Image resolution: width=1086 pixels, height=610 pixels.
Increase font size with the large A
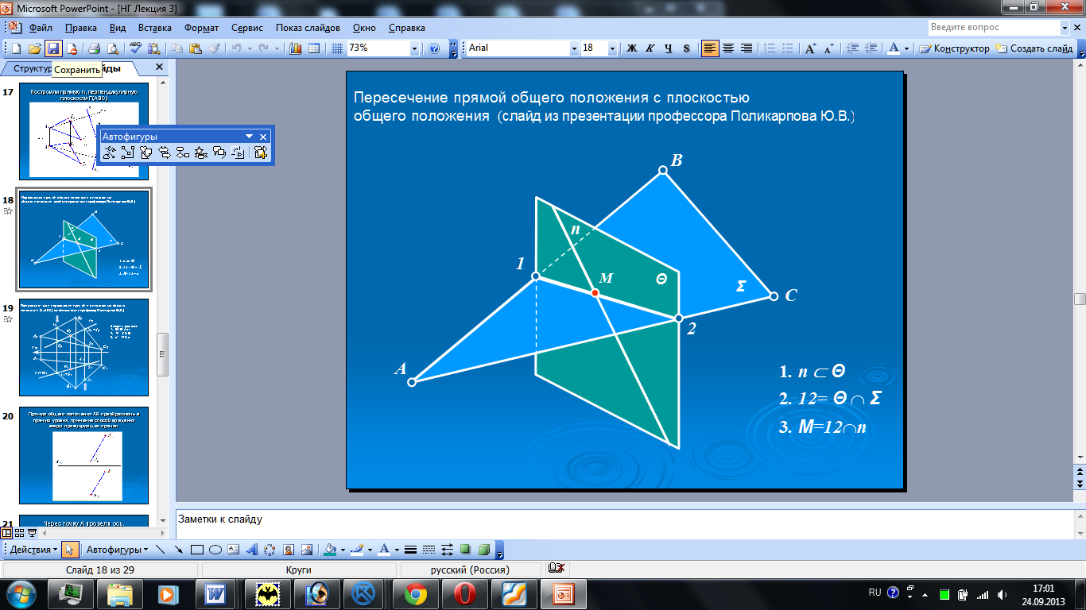coord(811,48)
